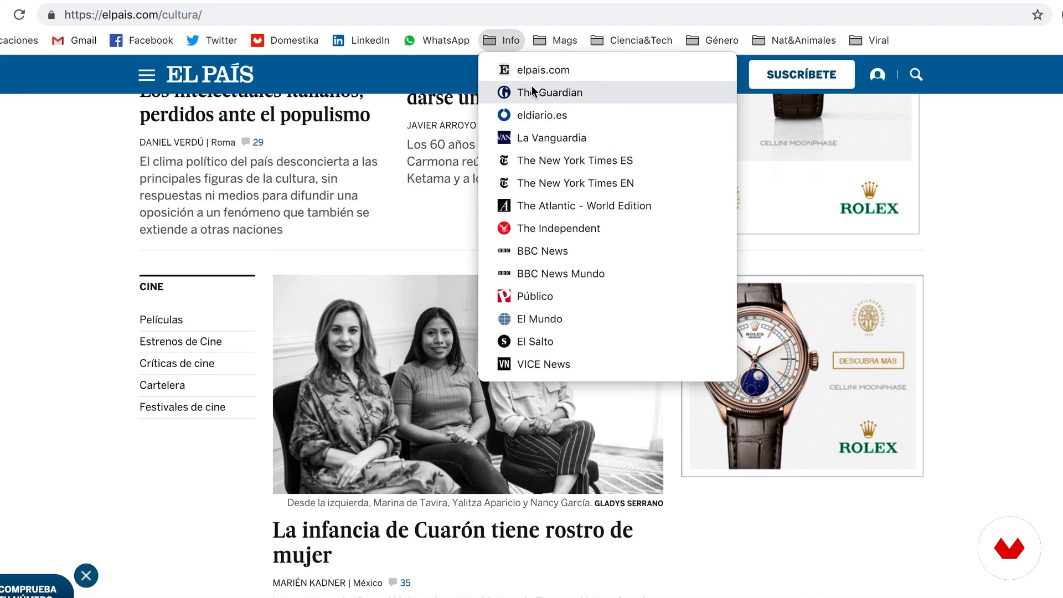
Task: Open 'La infancia de Cuarón' headline
Action: 452,543
